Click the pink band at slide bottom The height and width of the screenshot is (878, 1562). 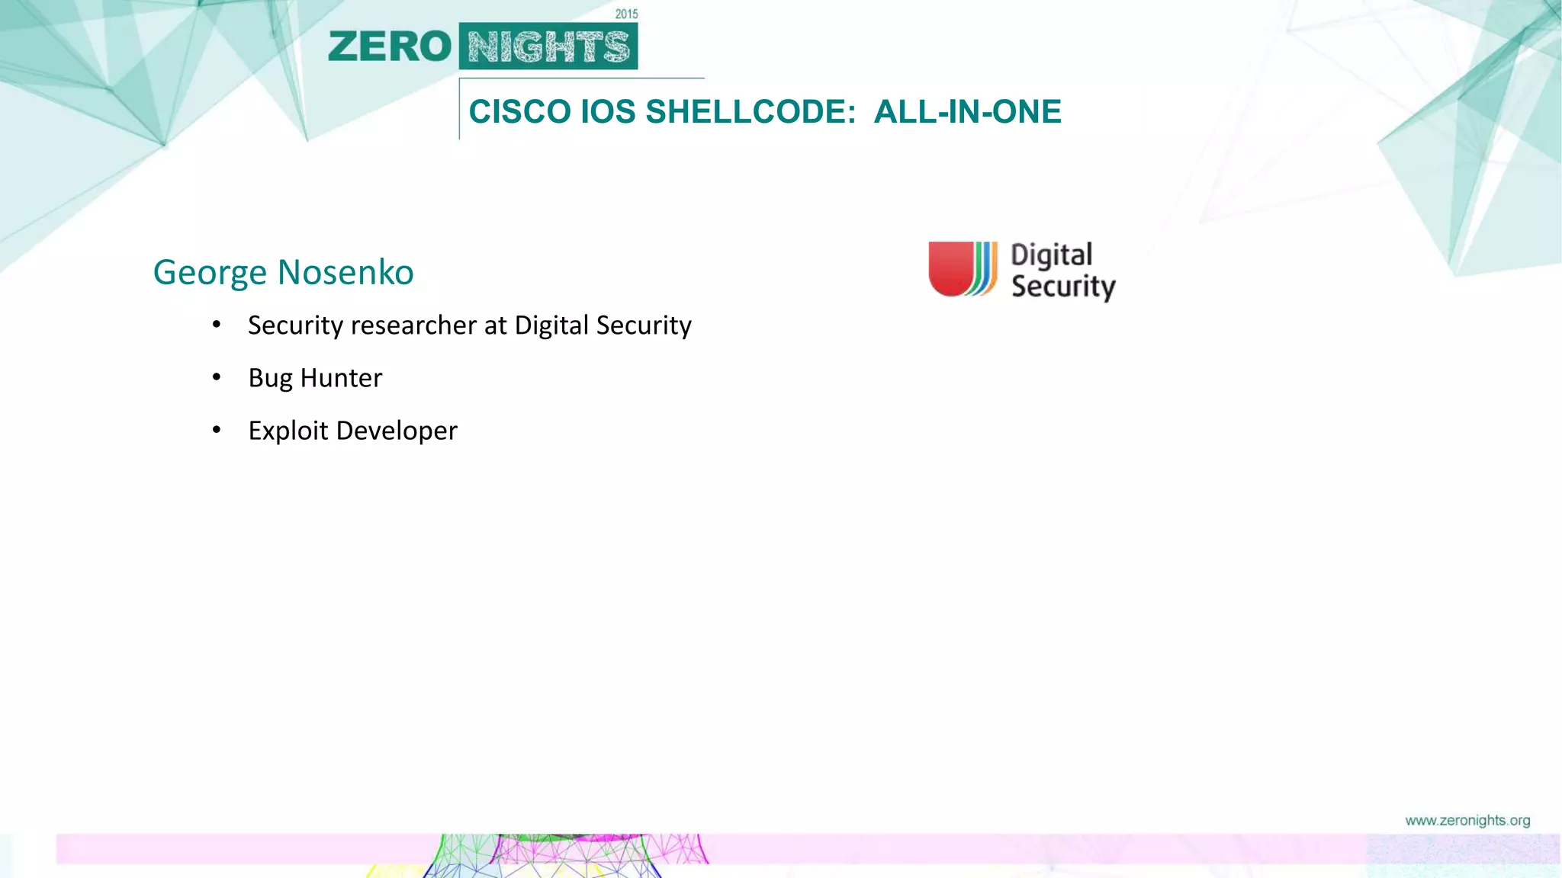click(x=992, y=848)
